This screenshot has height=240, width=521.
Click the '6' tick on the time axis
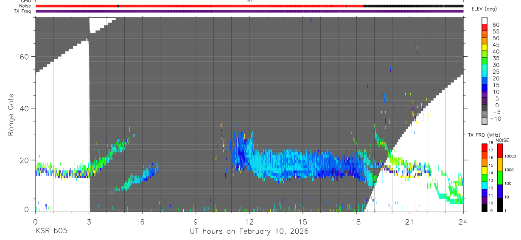tap(143, 221)
